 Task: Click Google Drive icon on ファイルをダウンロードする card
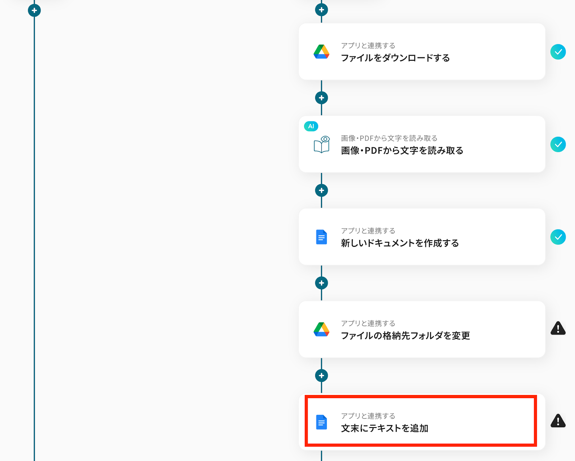tap(321, 52)
